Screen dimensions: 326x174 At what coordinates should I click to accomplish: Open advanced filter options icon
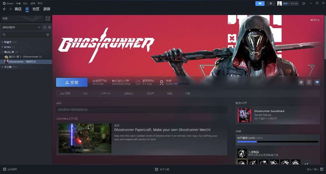[x=48, y=35]
